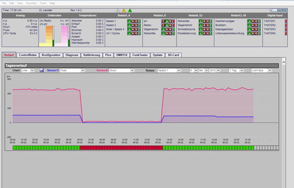
Task: Click the TASTER1 red input indicator
Action: click(286, 21)
